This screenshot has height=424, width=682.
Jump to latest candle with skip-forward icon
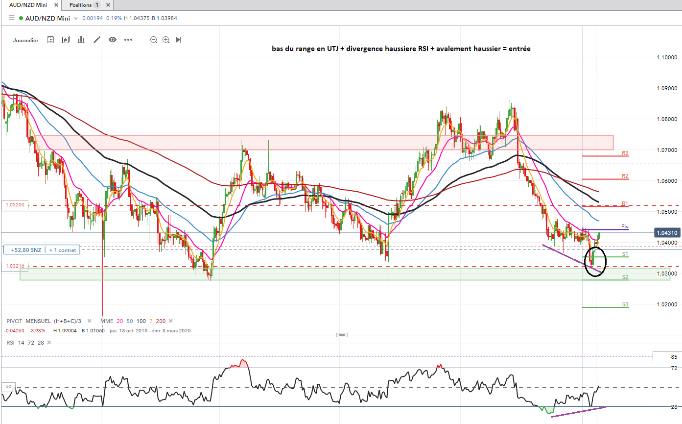click(178, 40)
